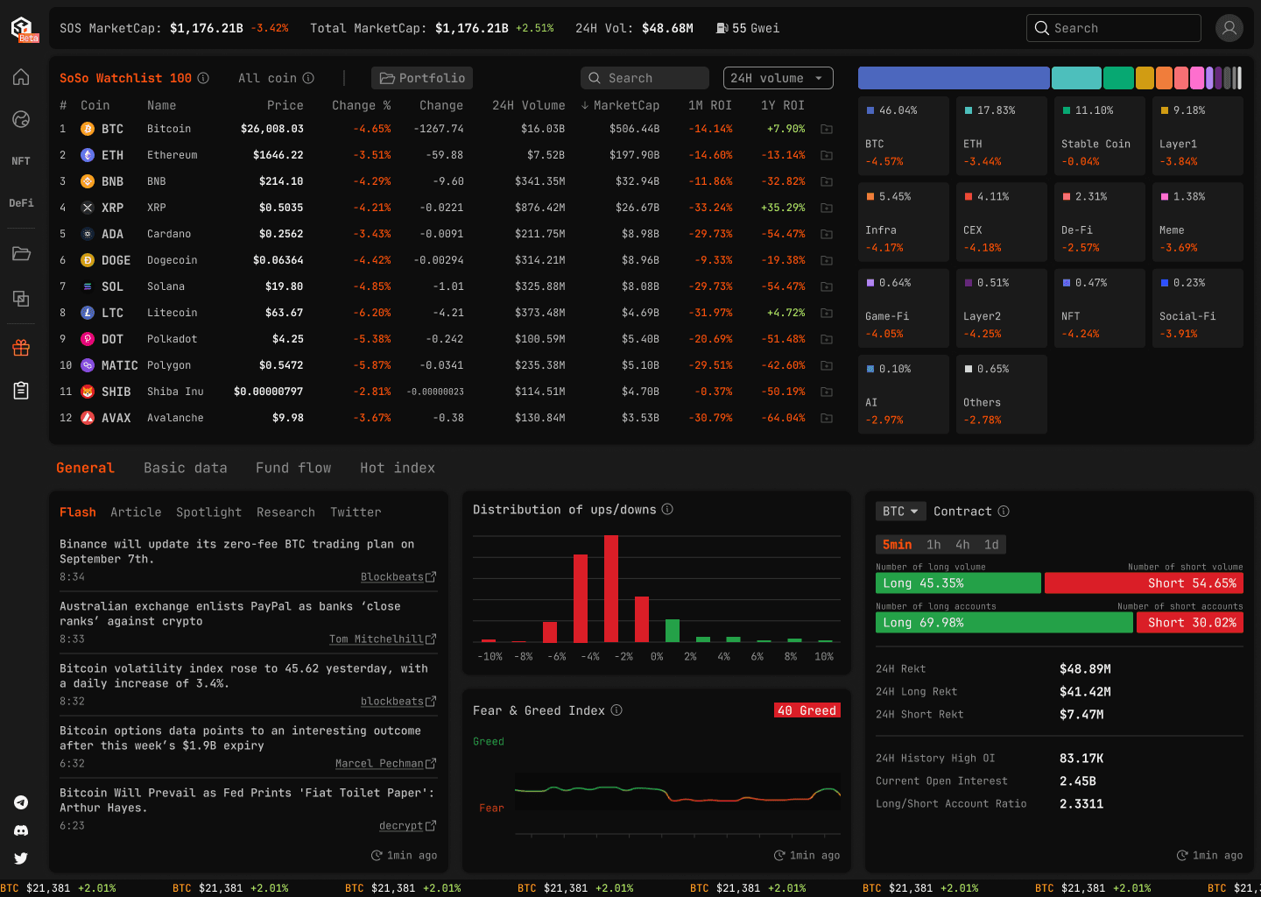This screenshot has width=1261, height=897.
Task: Click the 40 Greed index badge
Action: tap(807, 710)
